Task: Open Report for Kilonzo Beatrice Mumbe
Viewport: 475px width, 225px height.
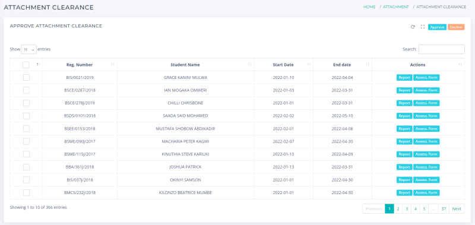Action: pos(404,192)
